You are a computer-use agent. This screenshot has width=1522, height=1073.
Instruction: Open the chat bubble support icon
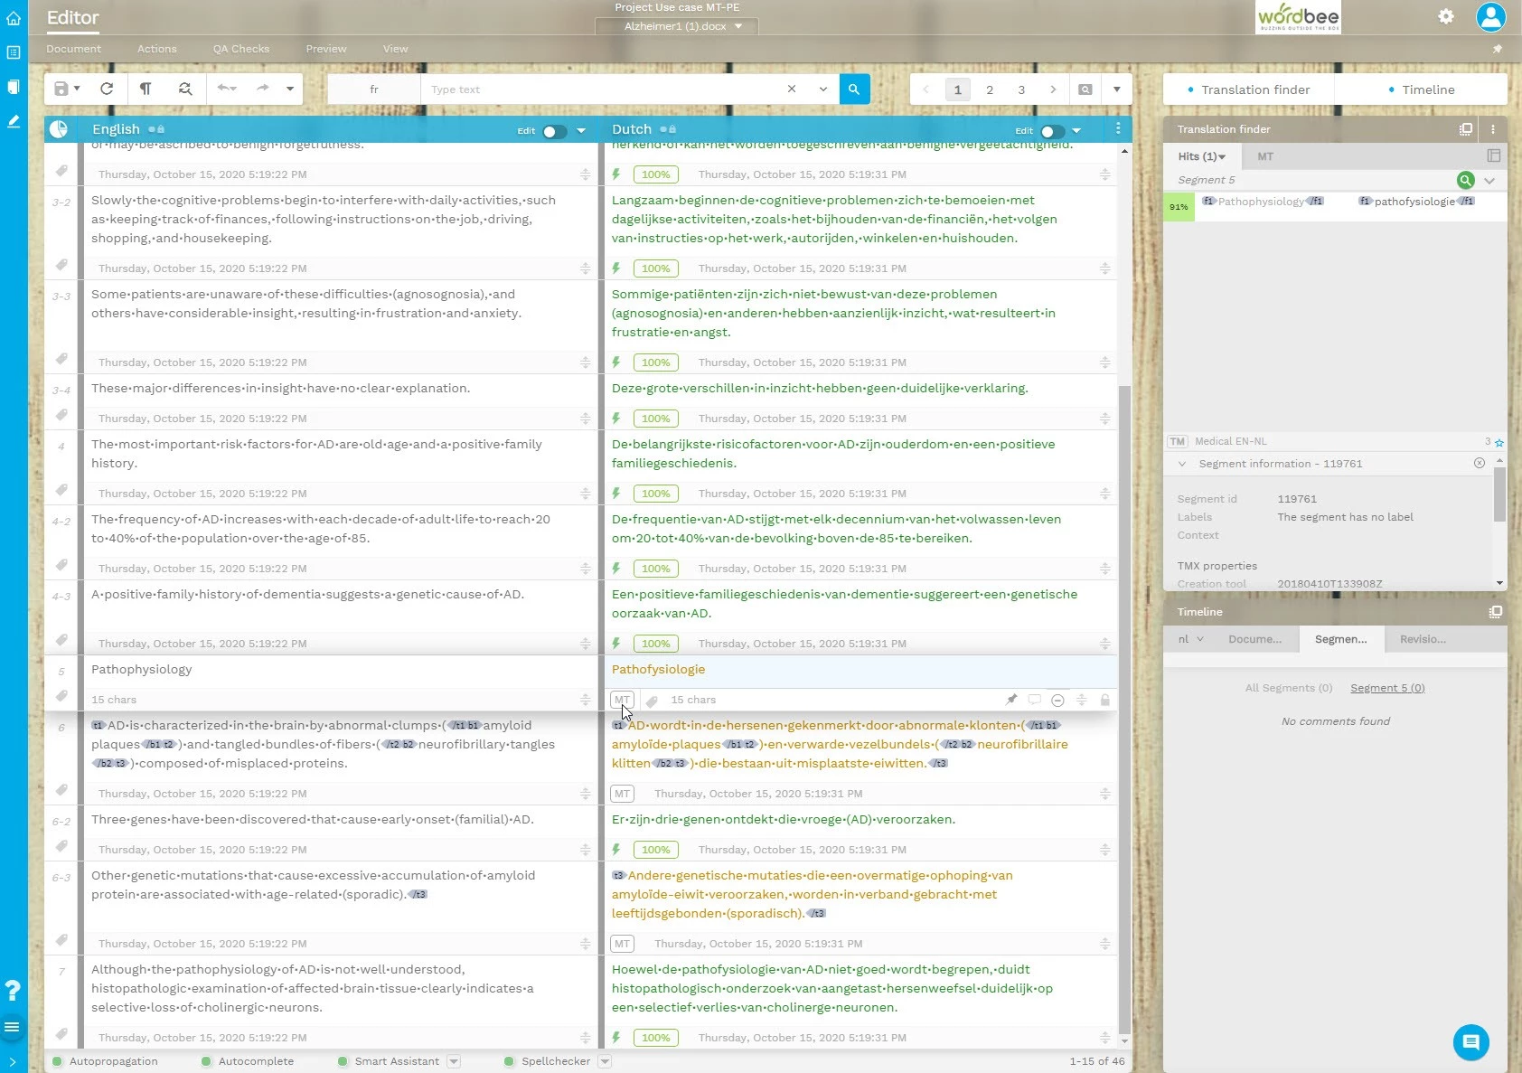pos(1470,1042)
